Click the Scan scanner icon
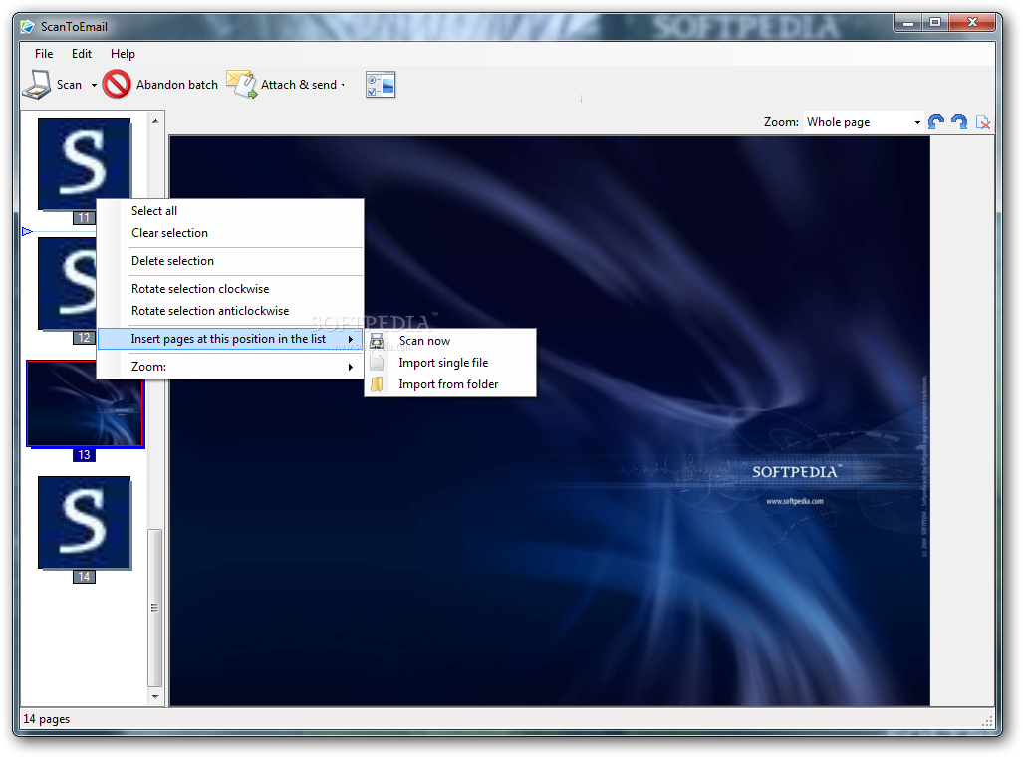The width and height of the screenshot is (1023, 757). coord(37,85)
